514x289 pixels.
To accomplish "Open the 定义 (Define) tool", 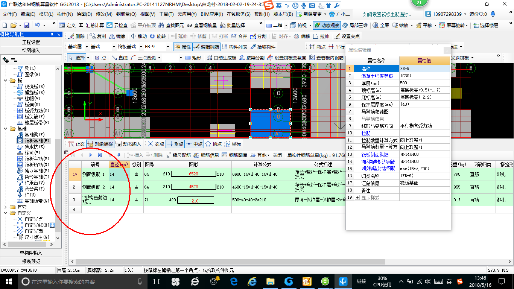I will (x=67, y=25).
